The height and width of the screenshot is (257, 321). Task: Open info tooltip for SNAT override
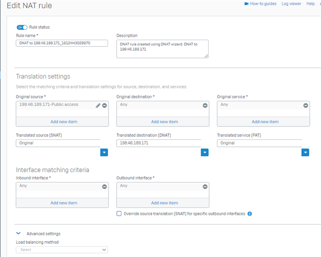(249, 214)
